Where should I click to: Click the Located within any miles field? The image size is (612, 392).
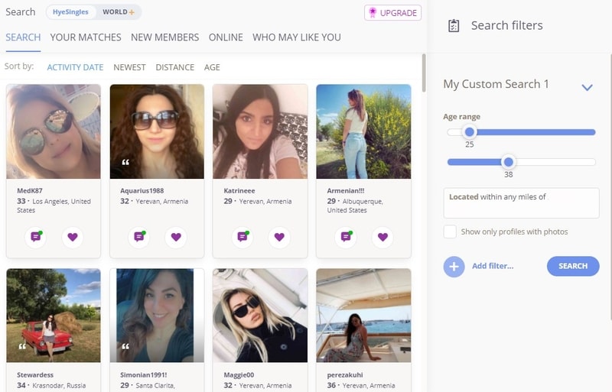click(521, 202)
